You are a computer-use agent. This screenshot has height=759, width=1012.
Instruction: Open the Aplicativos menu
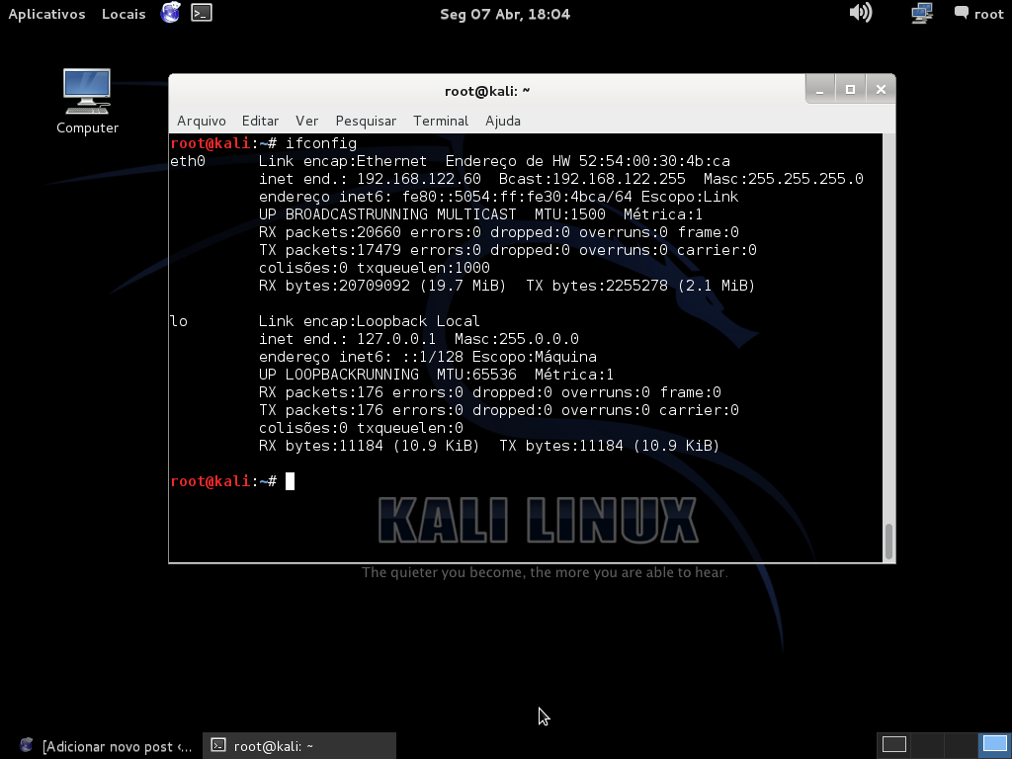[x=46, y=14]
